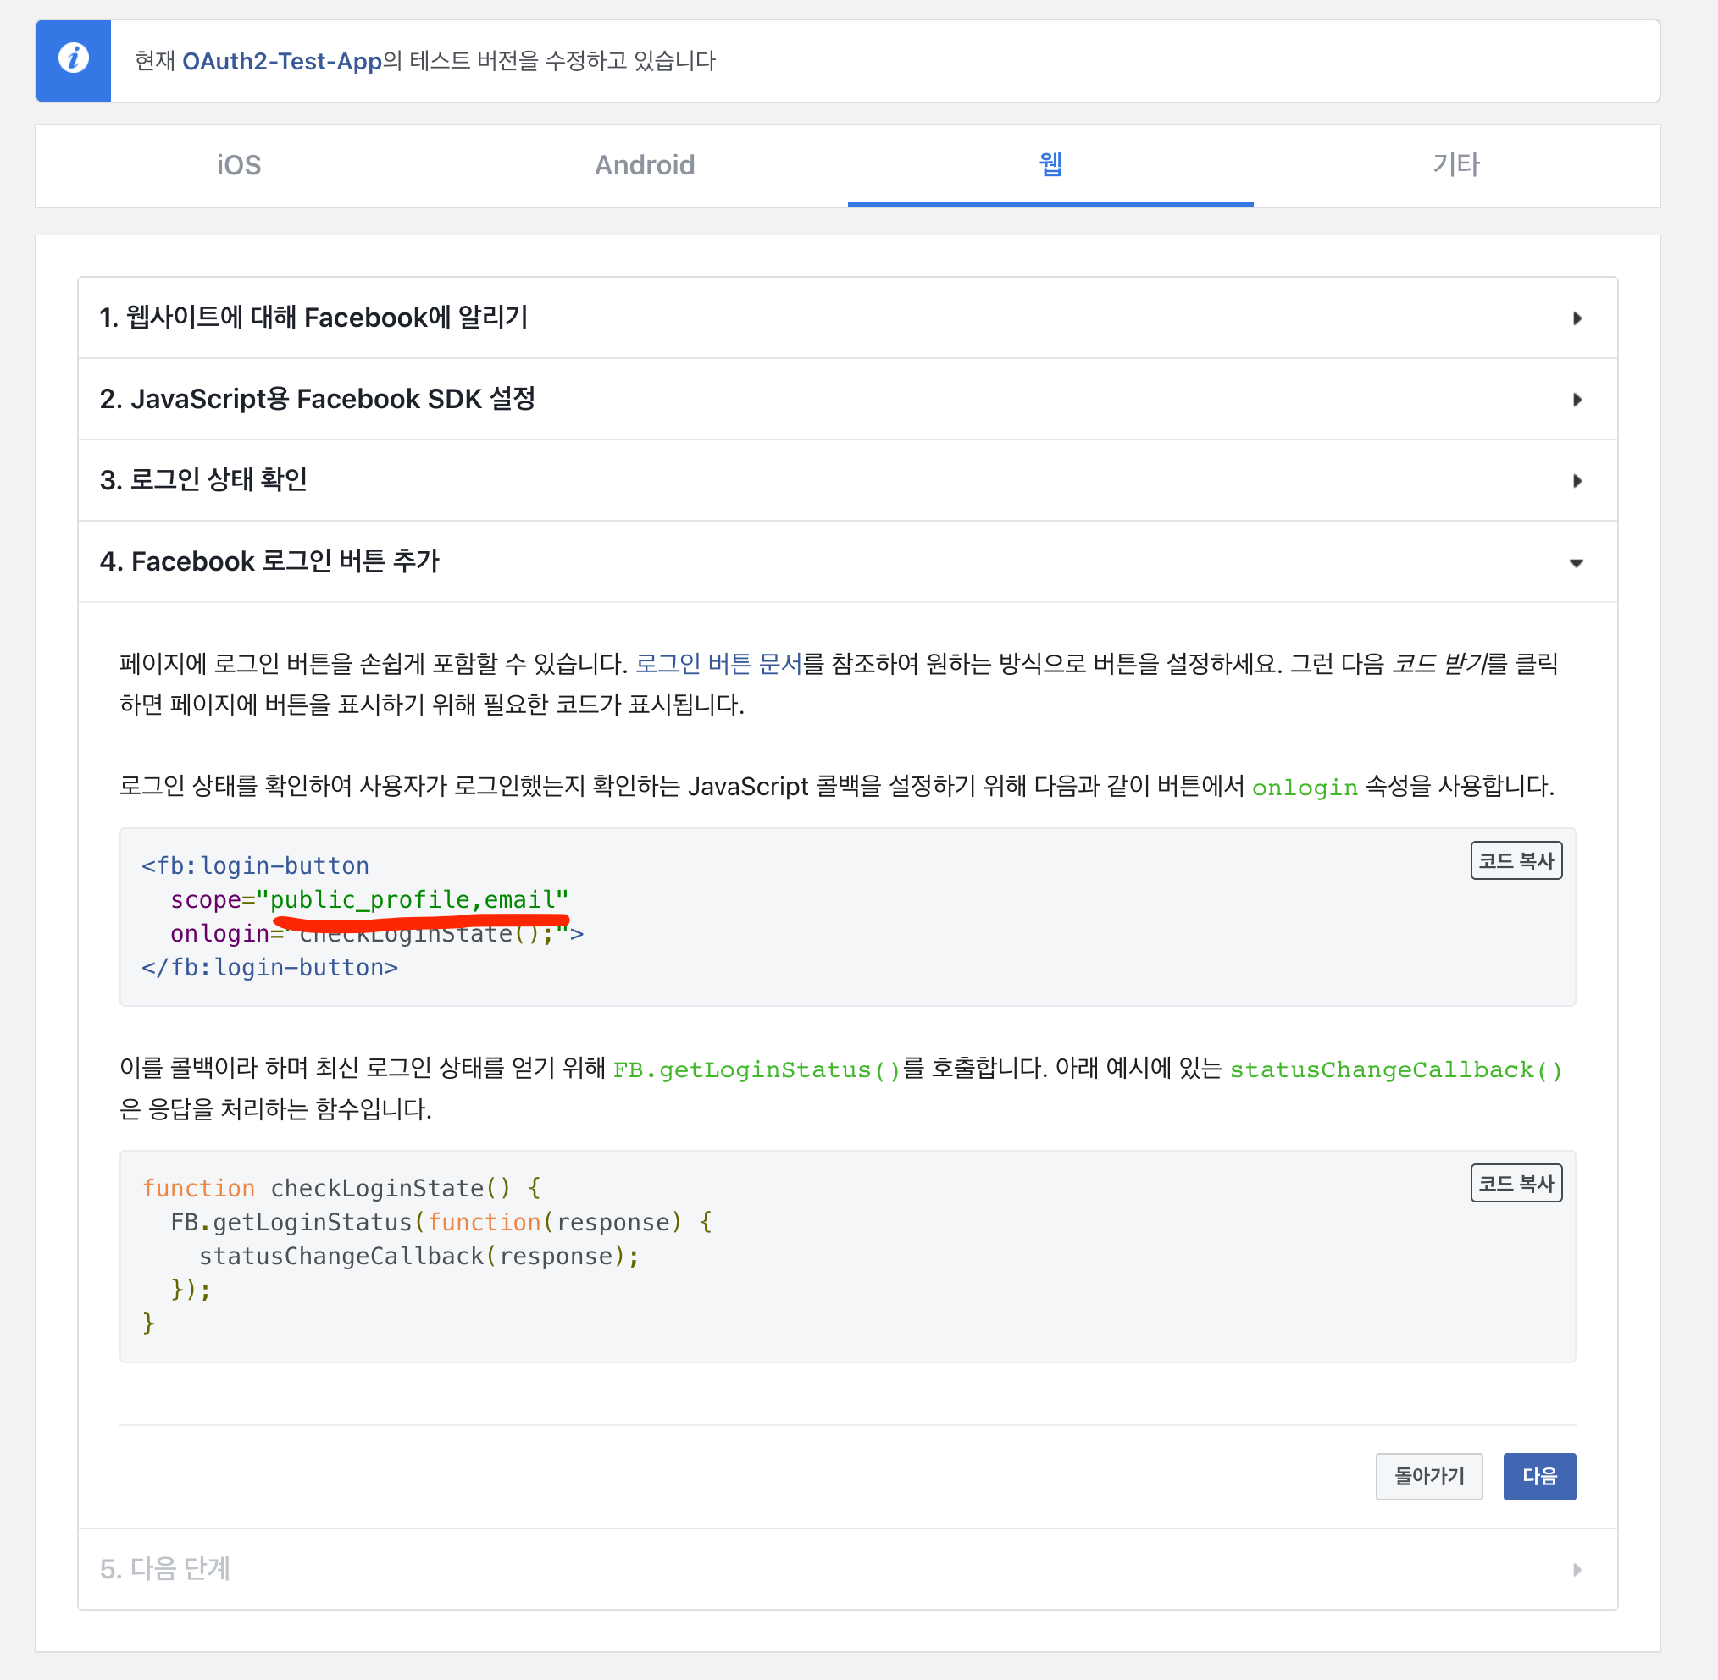Image resolution: width=1718 pixels, height=1680 pixels.
Task: Switch to the iOS tab
Action: click(238, 165)
